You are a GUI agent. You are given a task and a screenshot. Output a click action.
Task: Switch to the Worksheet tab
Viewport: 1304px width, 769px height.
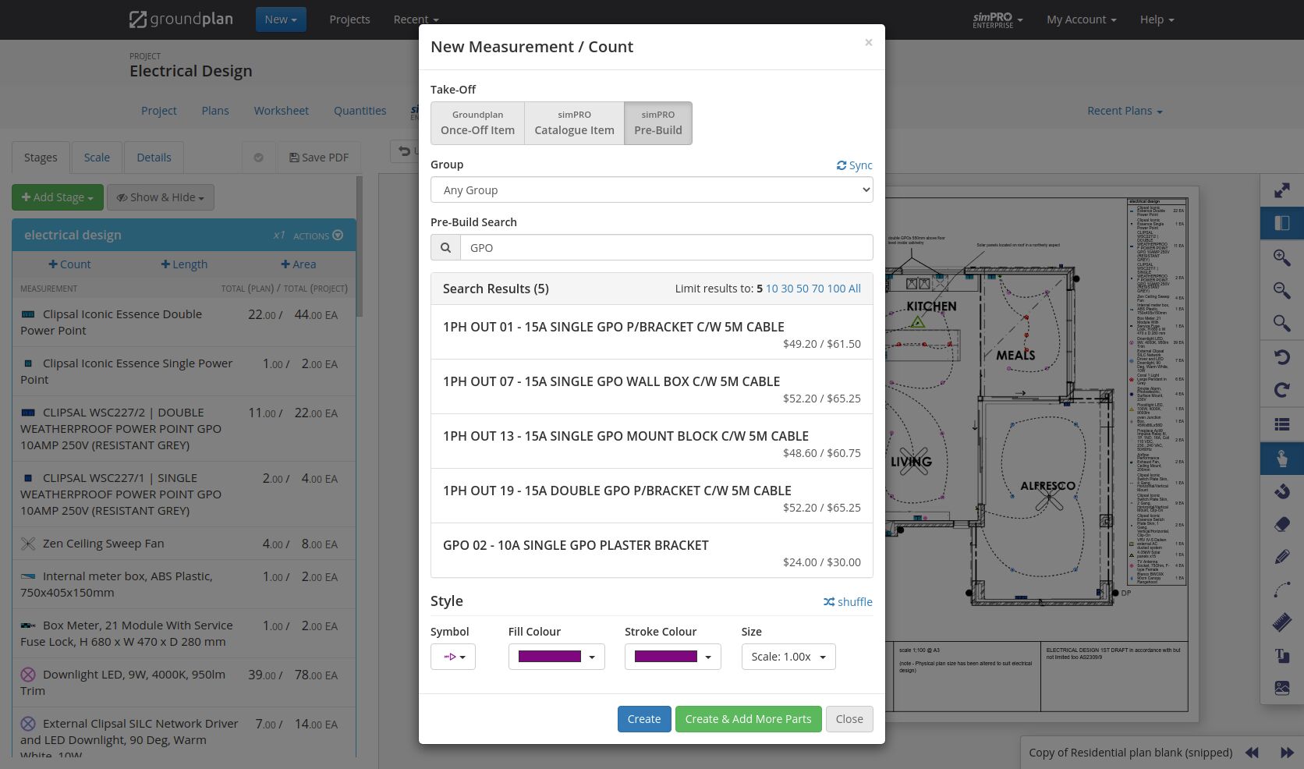click(x=281, y=110)
